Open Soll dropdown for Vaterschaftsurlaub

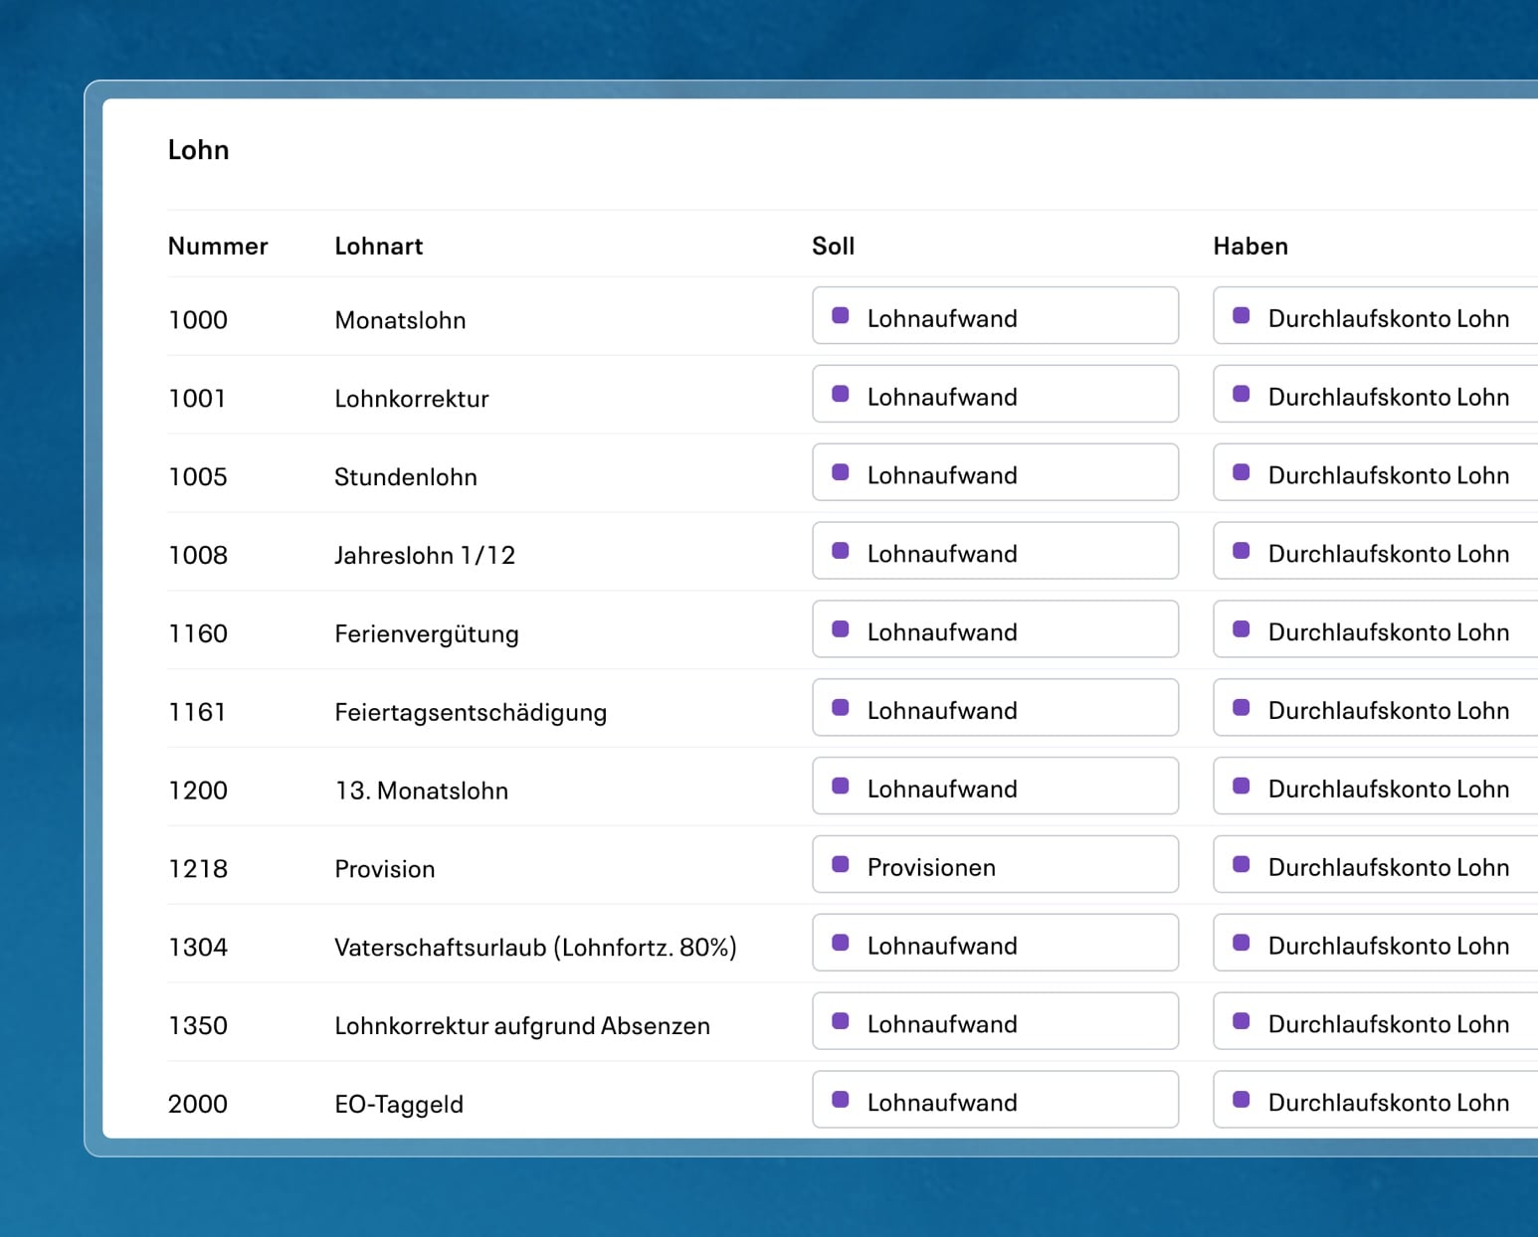tap(995, 944)
